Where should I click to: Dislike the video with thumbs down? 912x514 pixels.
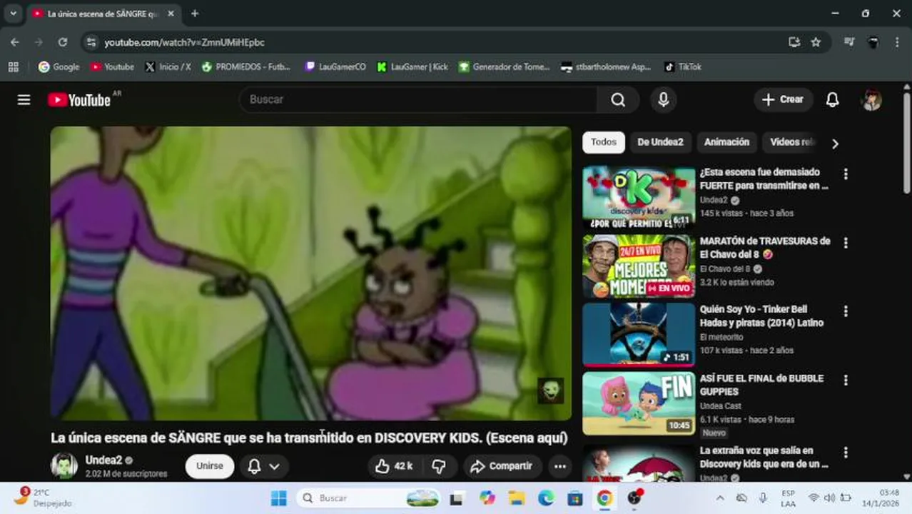coord(439,466)
